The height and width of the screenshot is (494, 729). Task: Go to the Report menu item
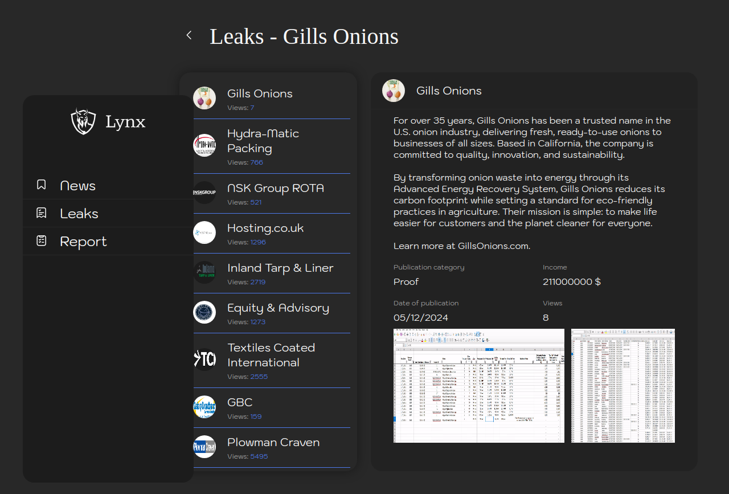[x=83, y=242]
